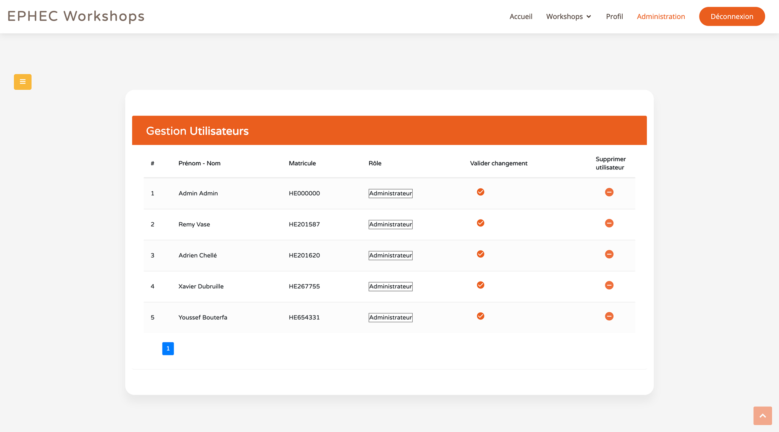Confirm role change for Youssef Bouterfa

480,316
